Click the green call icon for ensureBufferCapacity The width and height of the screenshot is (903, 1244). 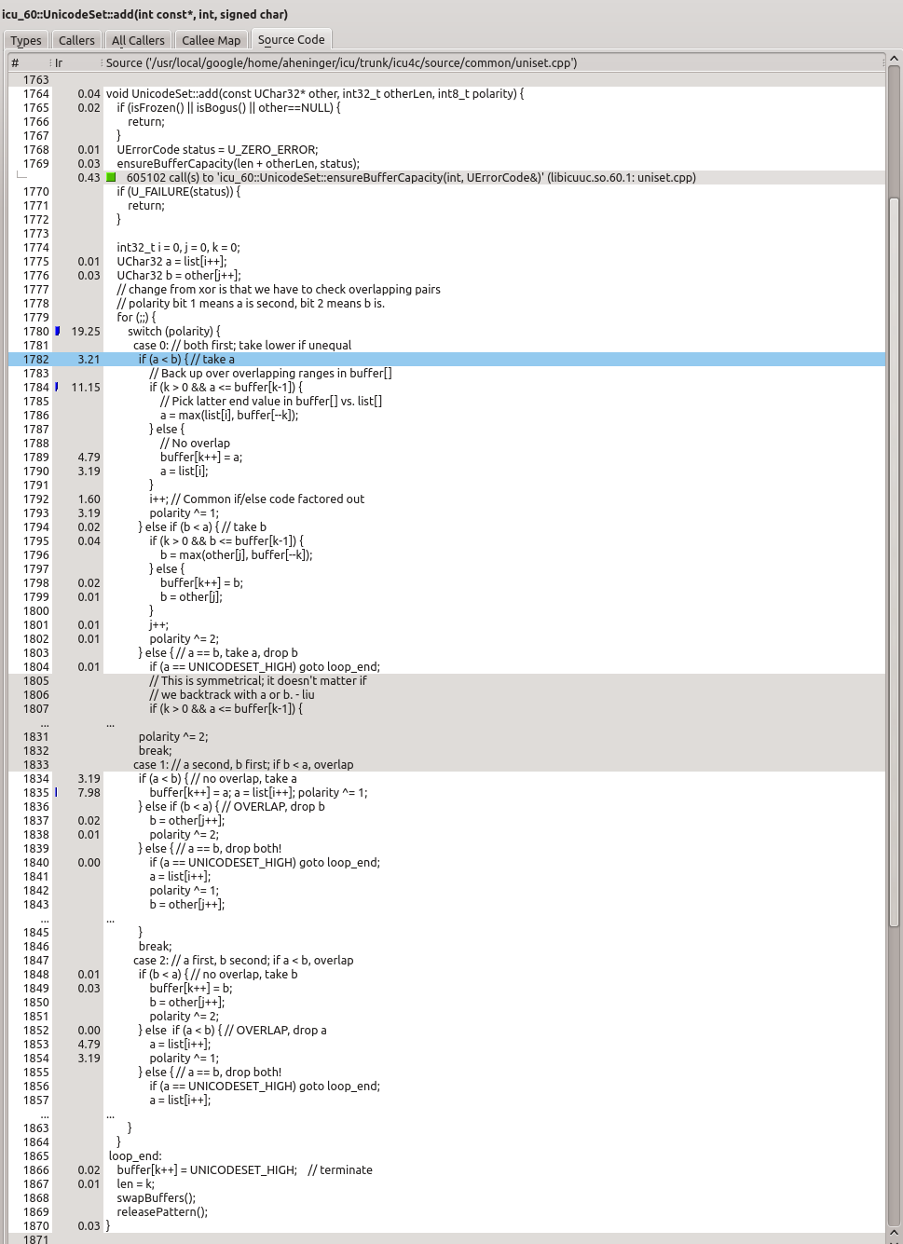click(x=111, y=178)
